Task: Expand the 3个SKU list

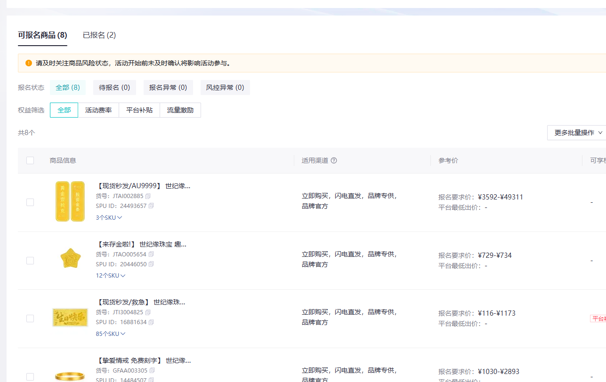Action: pyautogui.click(x=109, y=218)
